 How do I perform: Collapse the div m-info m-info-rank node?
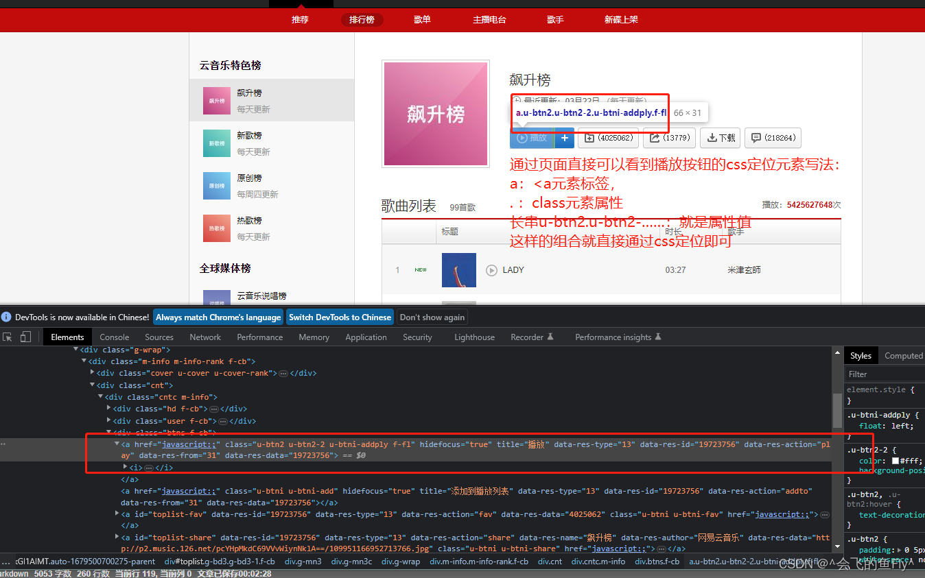(84, 361)
